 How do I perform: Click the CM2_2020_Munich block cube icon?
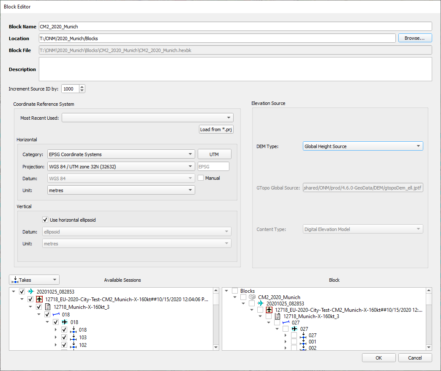pyautogui.click(x=252, y=297)
